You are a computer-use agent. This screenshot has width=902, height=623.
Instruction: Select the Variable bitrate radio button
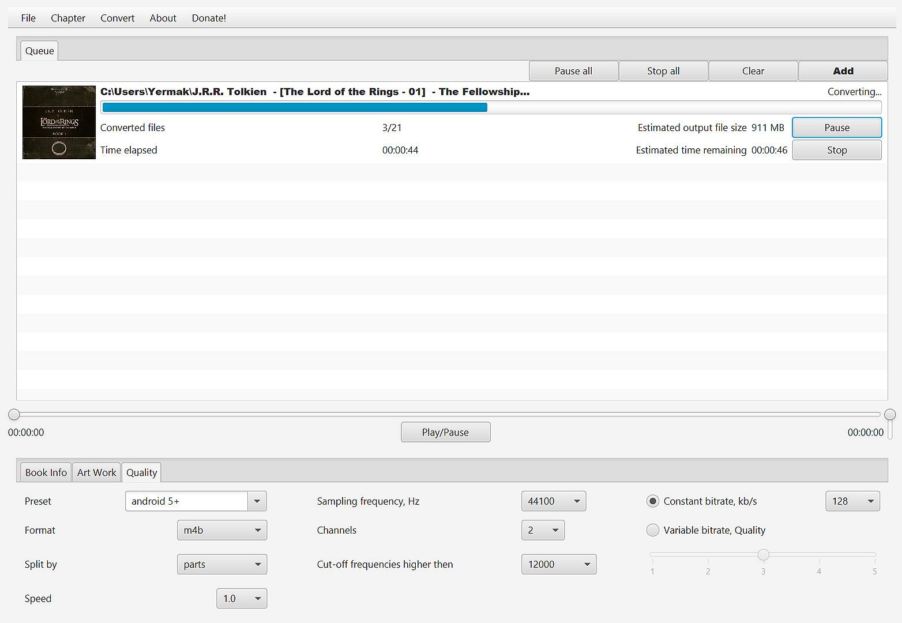pos(652,530)
